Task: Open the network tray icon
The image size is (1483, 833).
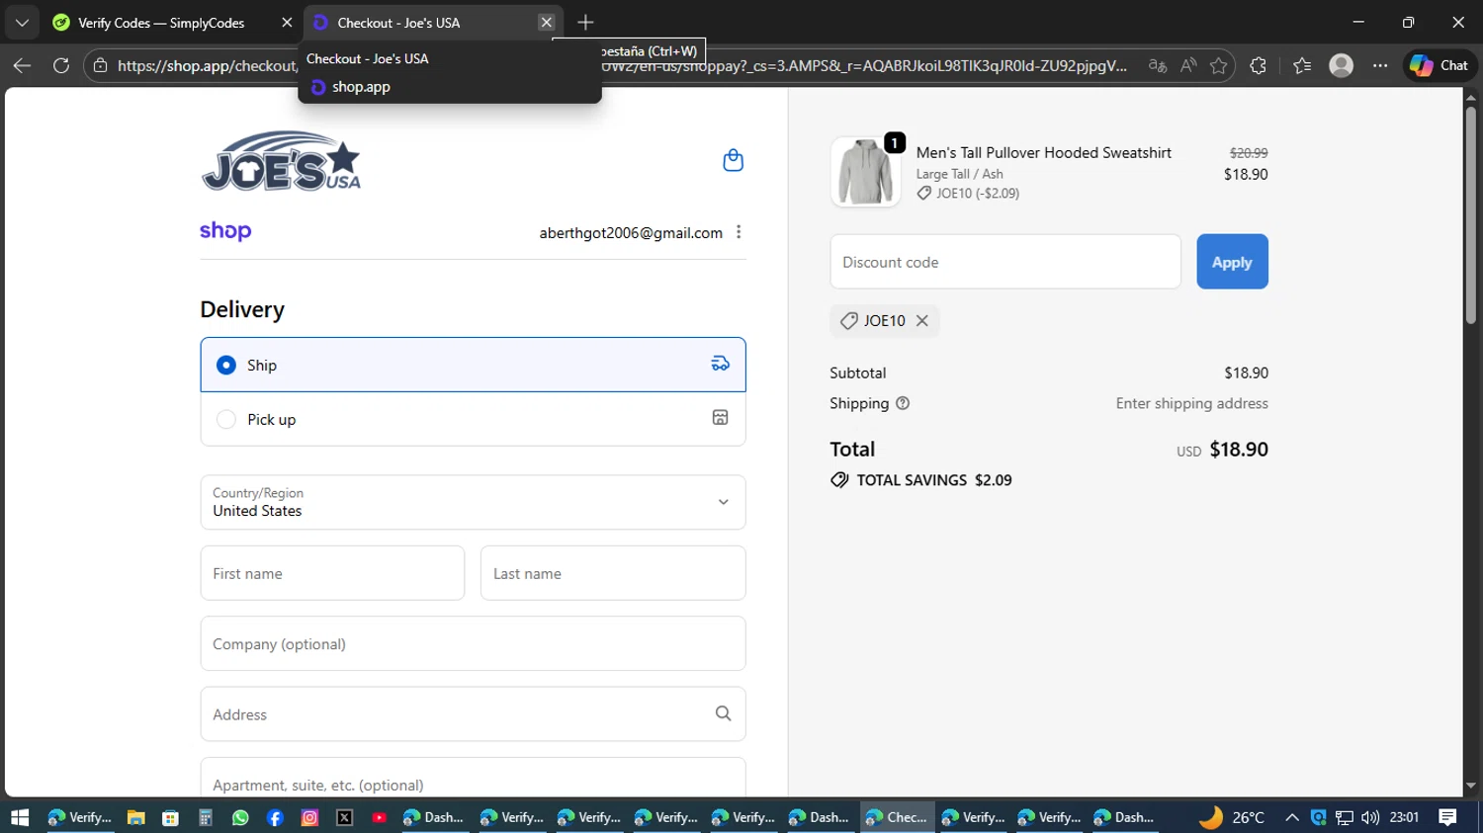Action: pyautogui.click(x=1345, y=817)
